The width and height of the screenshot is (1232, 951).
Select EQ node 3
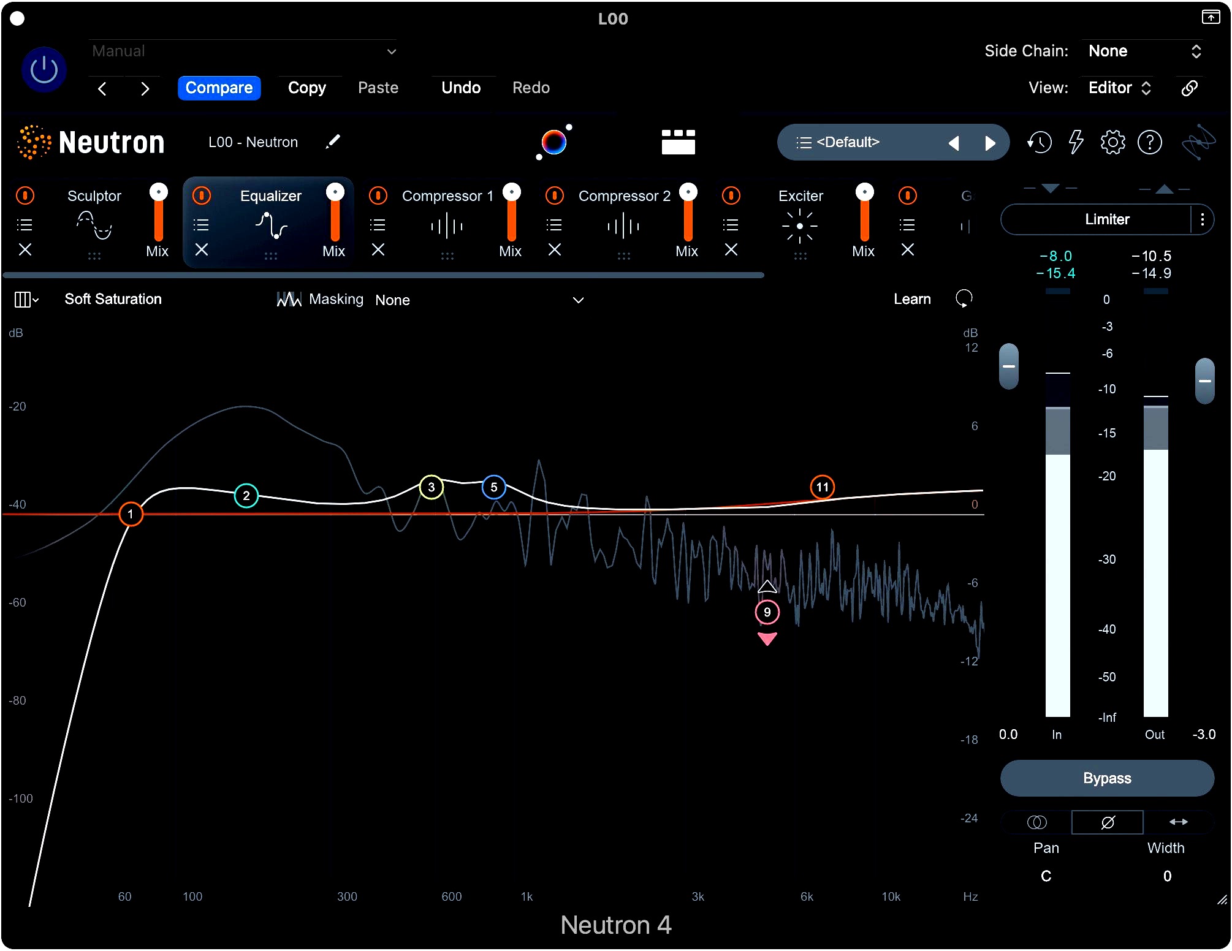432,487
